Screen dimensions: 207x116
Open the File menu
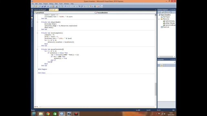click(x=32, y=4)
